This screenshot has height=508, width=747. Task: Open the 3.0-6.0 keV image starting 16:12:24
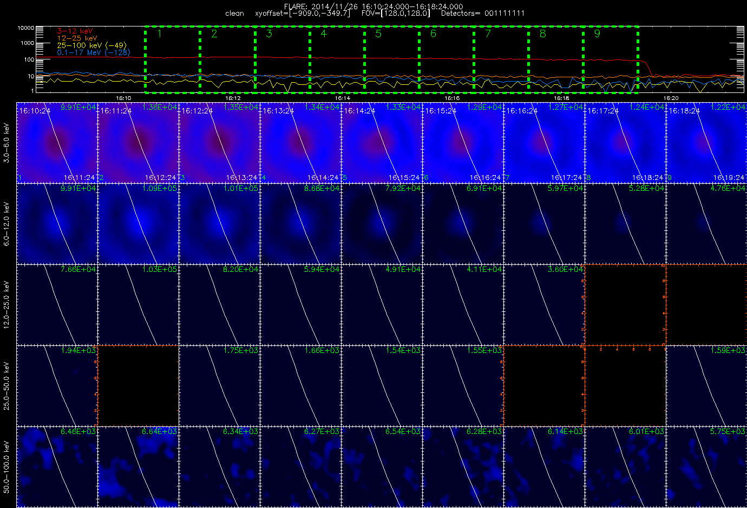tap(219, 143)
